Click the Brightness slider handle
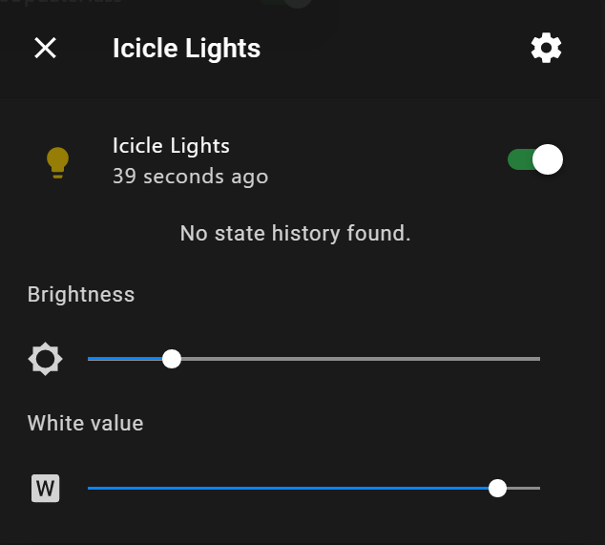This screenshot has height=545, width=605. click(x=172, y=359)
